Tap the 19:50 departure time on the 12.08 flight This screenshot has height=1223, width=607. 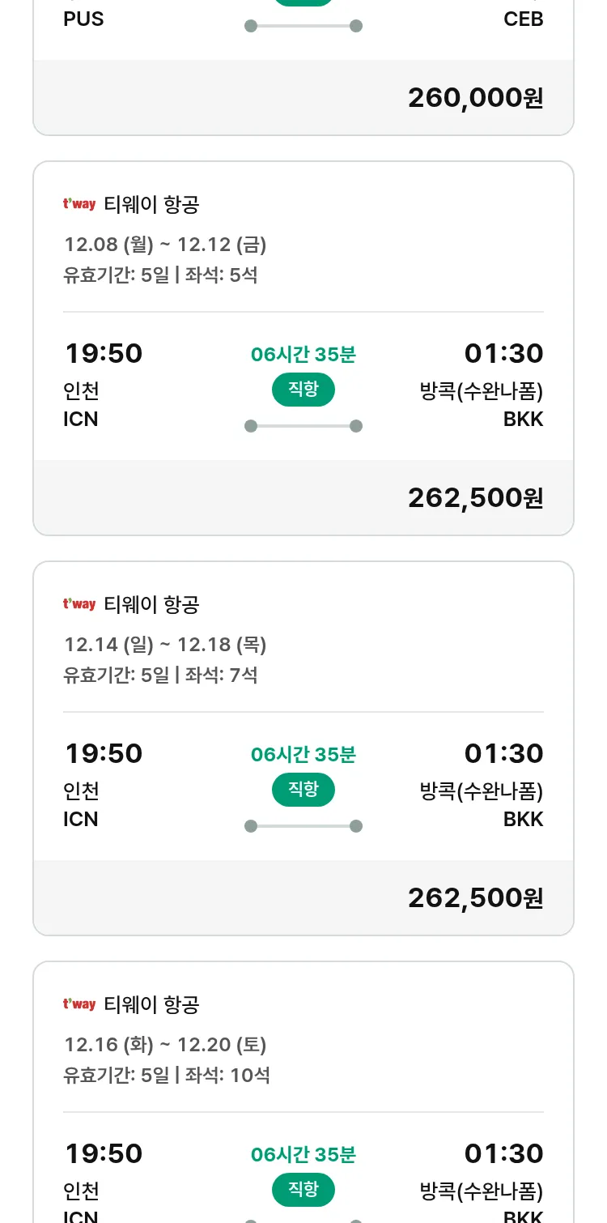tap(104, 354)
